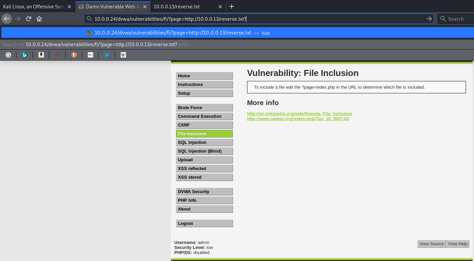Search with Wikipedia one-off engine icon
Screen dimensions: 474x261
pyautogui.click(x=123, y=55)
